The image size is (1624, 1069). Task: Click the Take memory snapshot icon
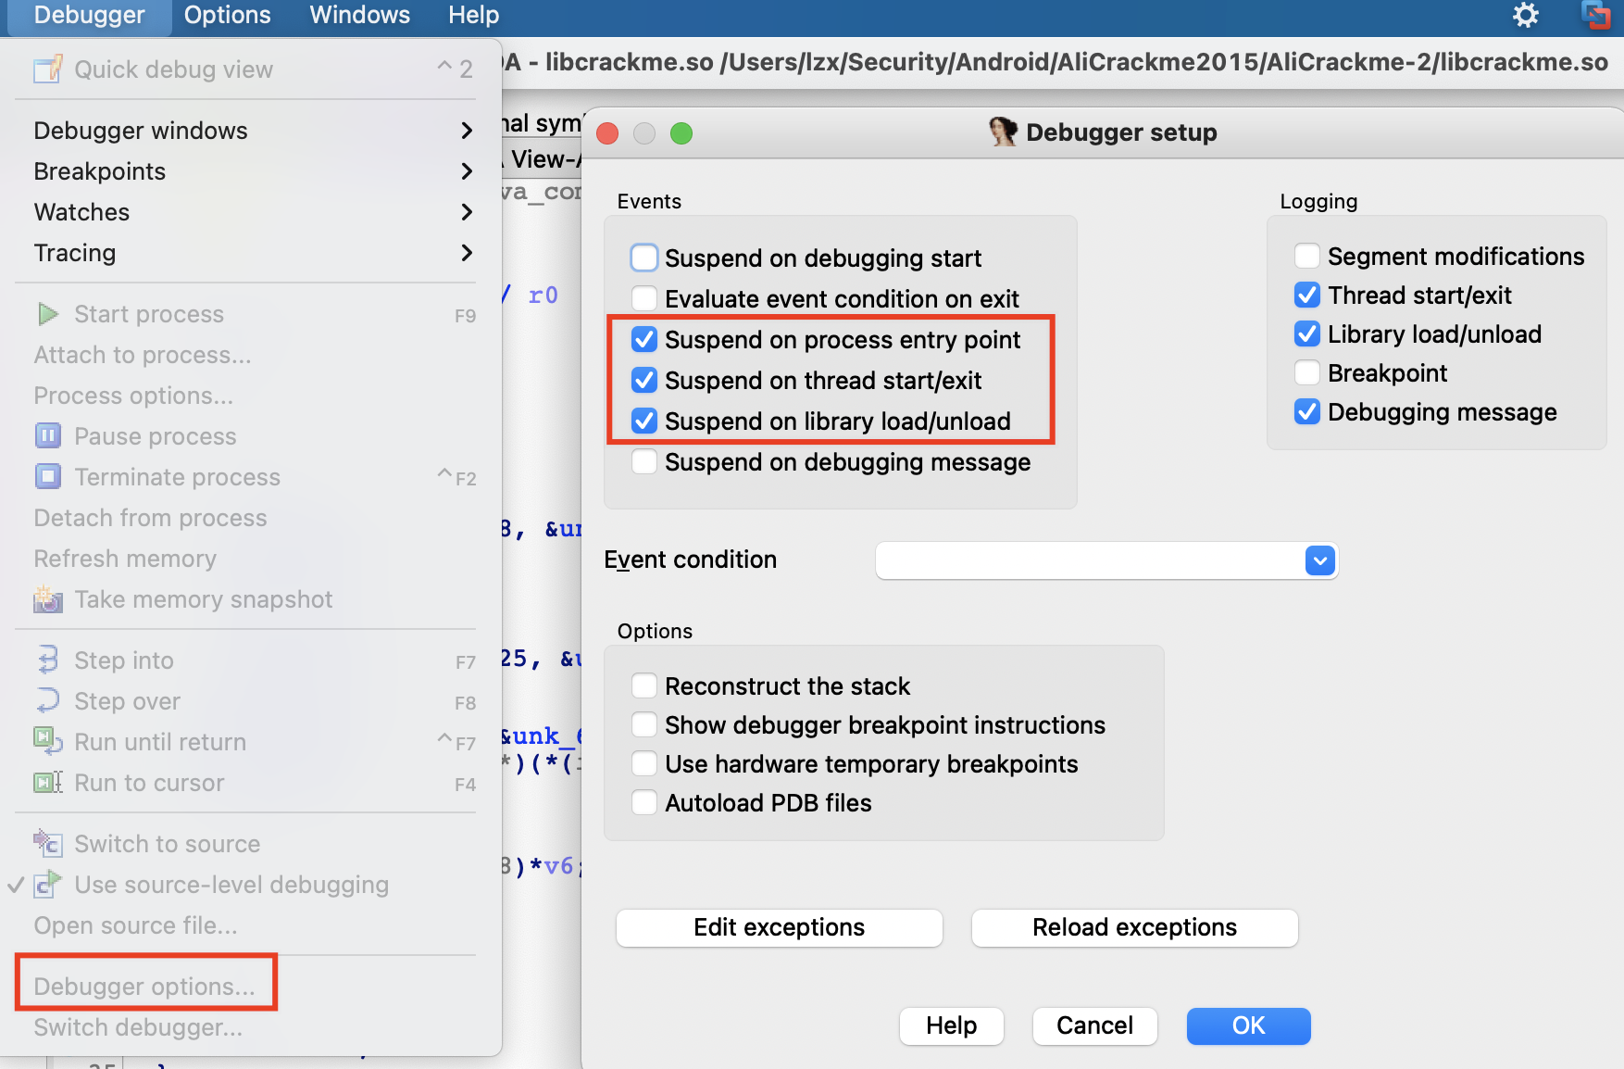point(48,599)
